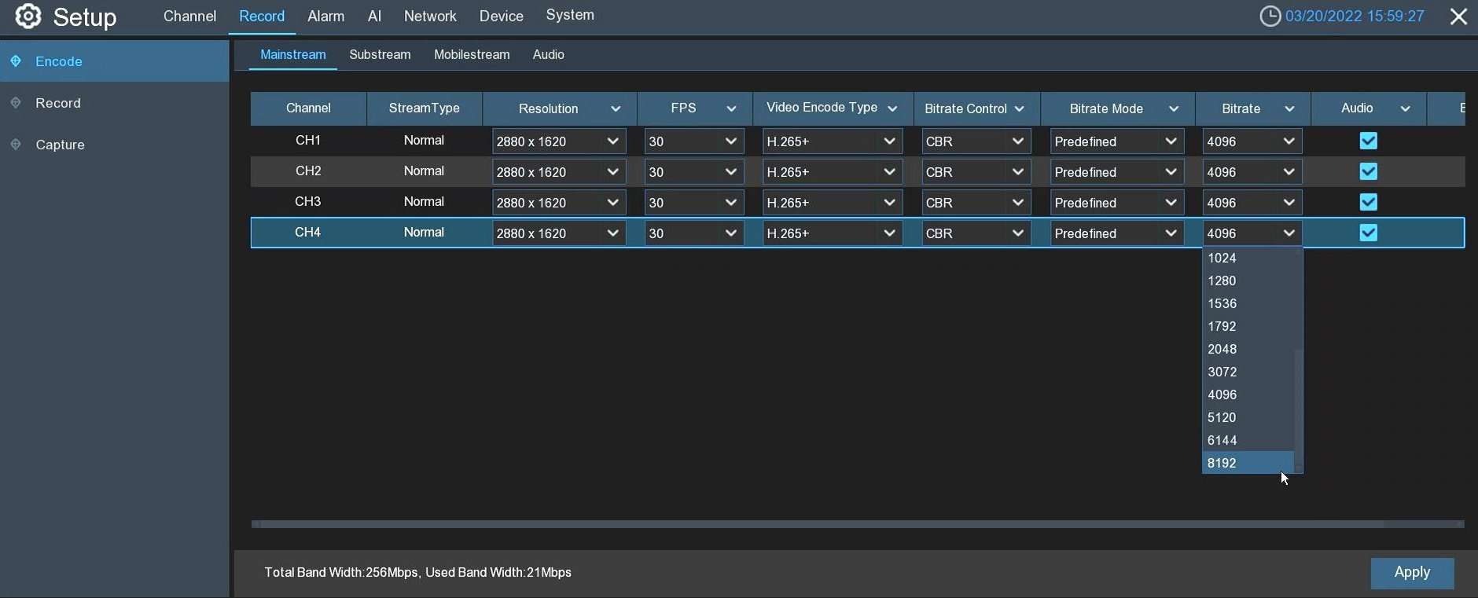The width and height of the screenshot is (1478, 598).
Task: Toggle CH2 audio checkbox
Action: (x=1368, y=171)
